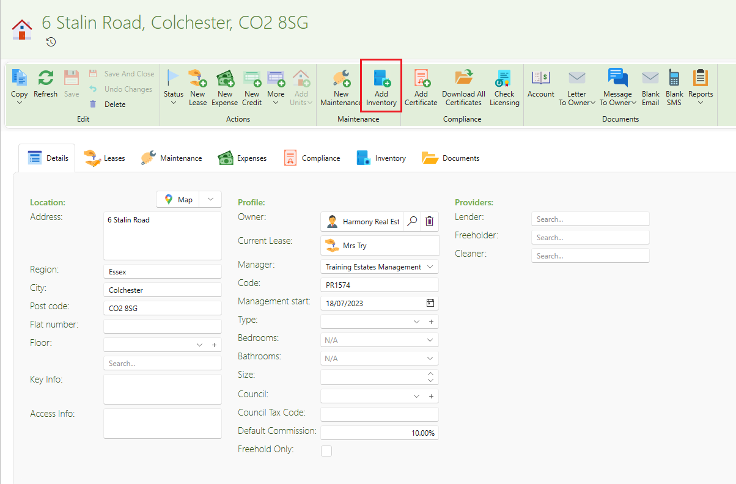Run Check Licensing
Image resolution: width=736 pixels, height=484 pixels.
504,87
